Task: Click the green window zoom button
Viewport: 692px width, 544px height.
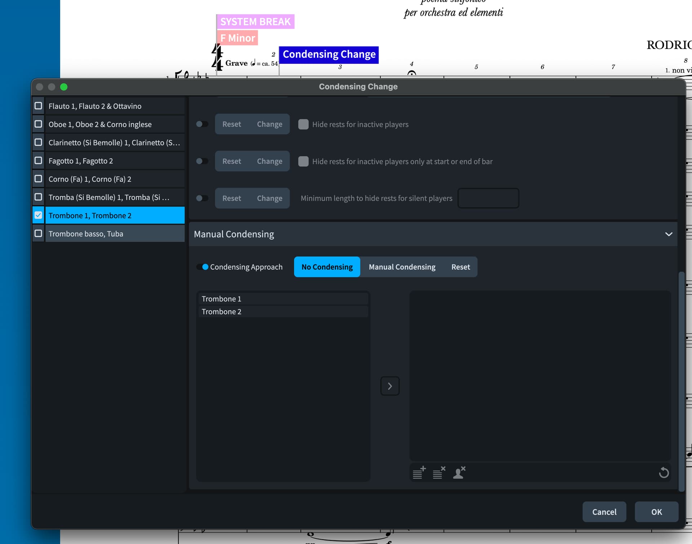Action: point(64,87)
